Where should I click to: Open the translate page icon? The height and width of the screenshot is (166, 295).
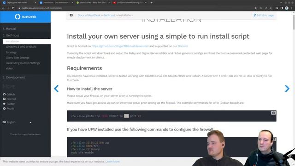[256, 8]
